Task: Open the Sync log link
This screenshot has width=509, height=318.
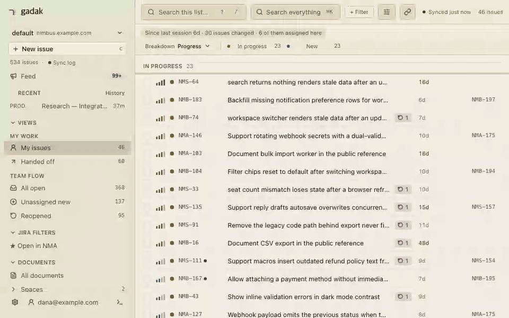Action: coord(62,63)
